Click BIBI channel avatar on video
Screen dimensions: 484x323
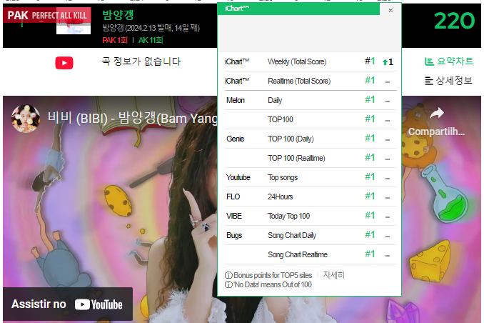point(26,119)
